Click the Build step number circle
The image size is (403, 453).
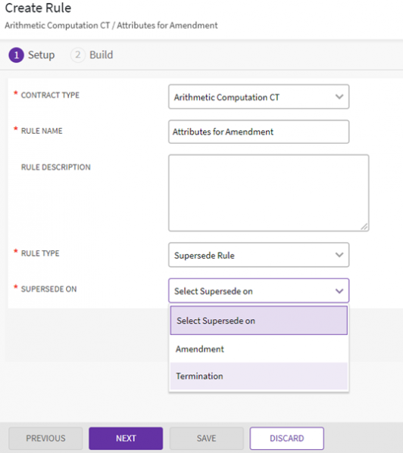tap(77, 54)
